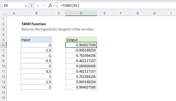Select output cell -0.761594156
The image size is (176, 101).
(81, 56)
